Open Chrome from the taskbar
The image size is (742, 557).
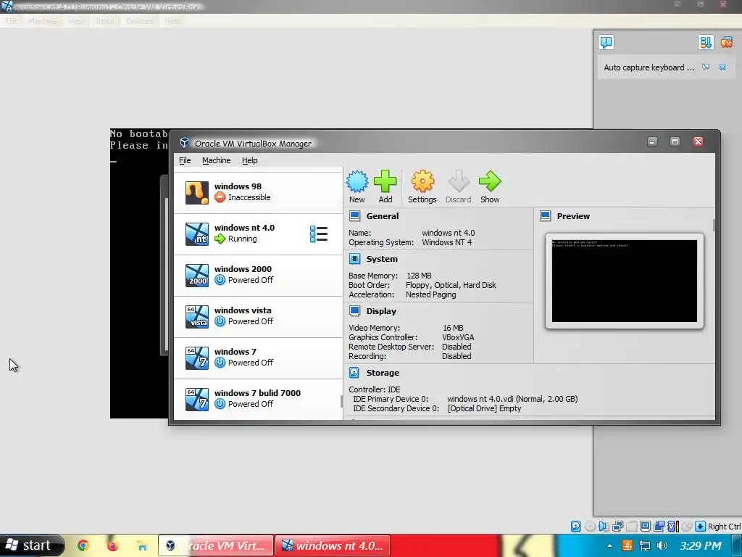tap(83, 545)
